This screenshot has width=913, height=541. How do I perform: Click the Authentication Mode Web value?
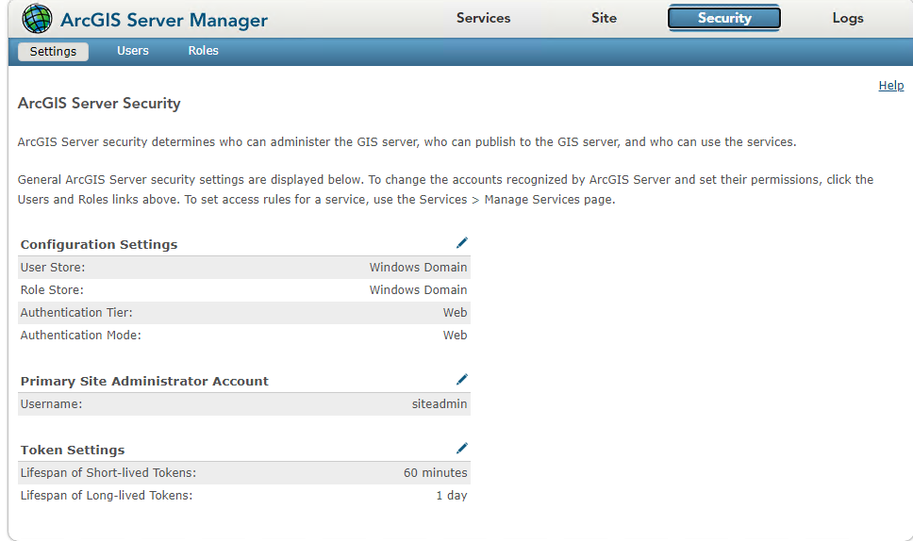click(455, 336)
